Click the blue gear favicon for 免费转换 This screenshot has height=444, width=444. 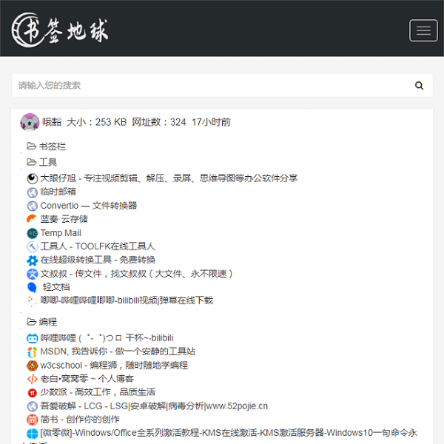coord(33,260)
